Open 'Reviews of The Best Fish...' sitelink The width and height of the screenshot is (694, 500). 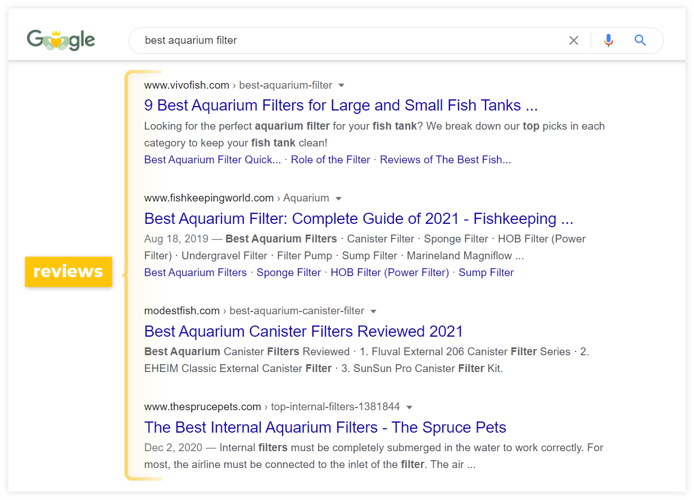(445, 160)
